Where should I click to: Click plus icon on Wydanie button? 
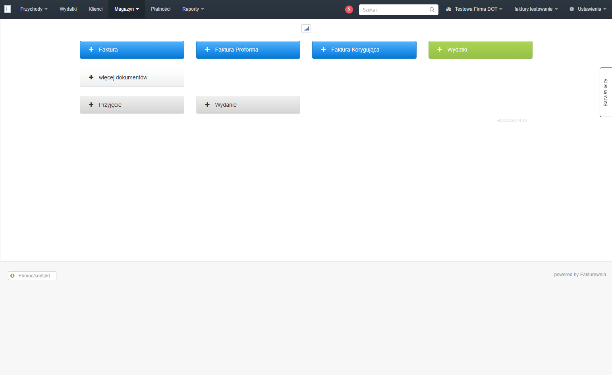207,105
